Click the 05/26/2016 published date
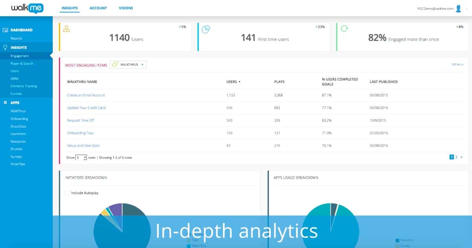472x248 pixels. point(379,133)
